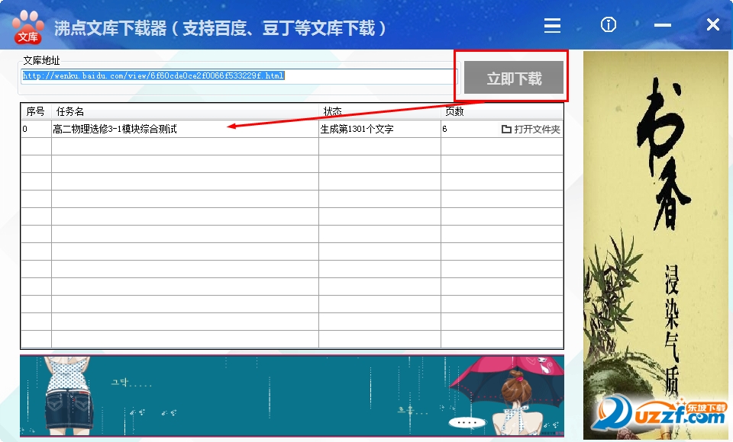Click the 文库地址 URL input field

coord(238,76)
